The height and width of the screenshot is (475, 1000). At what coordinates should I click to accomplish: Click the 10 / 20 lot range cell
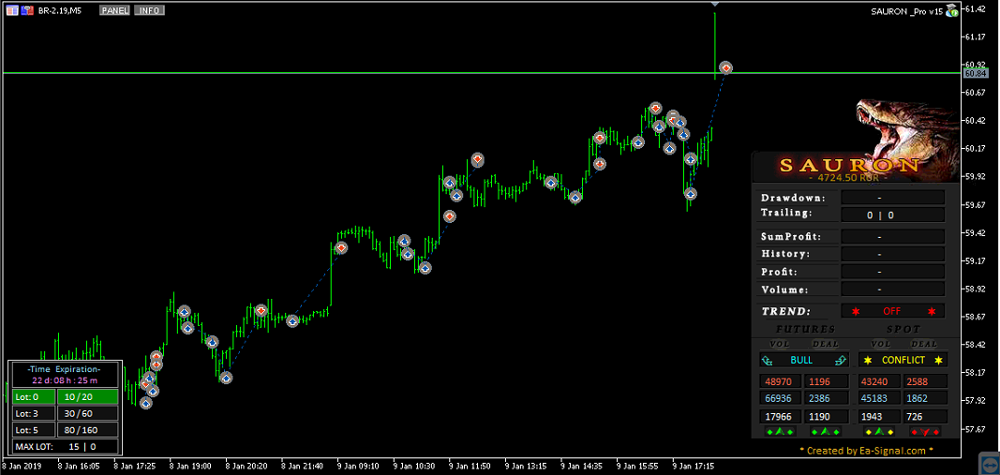coord(87,396)
